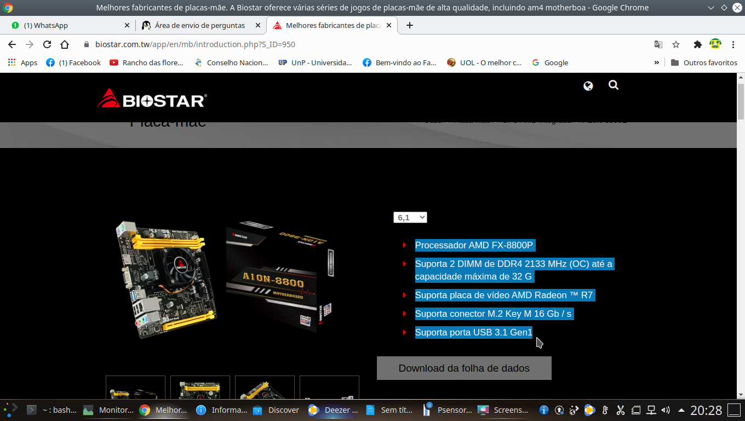745x421 pixels.
Task: Open the Bem-vindo ao Fa... bookmark
Action: tap(399, 62)
